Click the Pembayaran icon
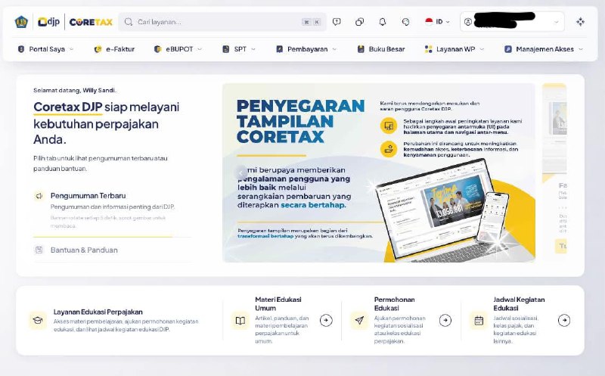Viewport: 605px width, 376px height. pyautogui.click(x=279, y=49)
